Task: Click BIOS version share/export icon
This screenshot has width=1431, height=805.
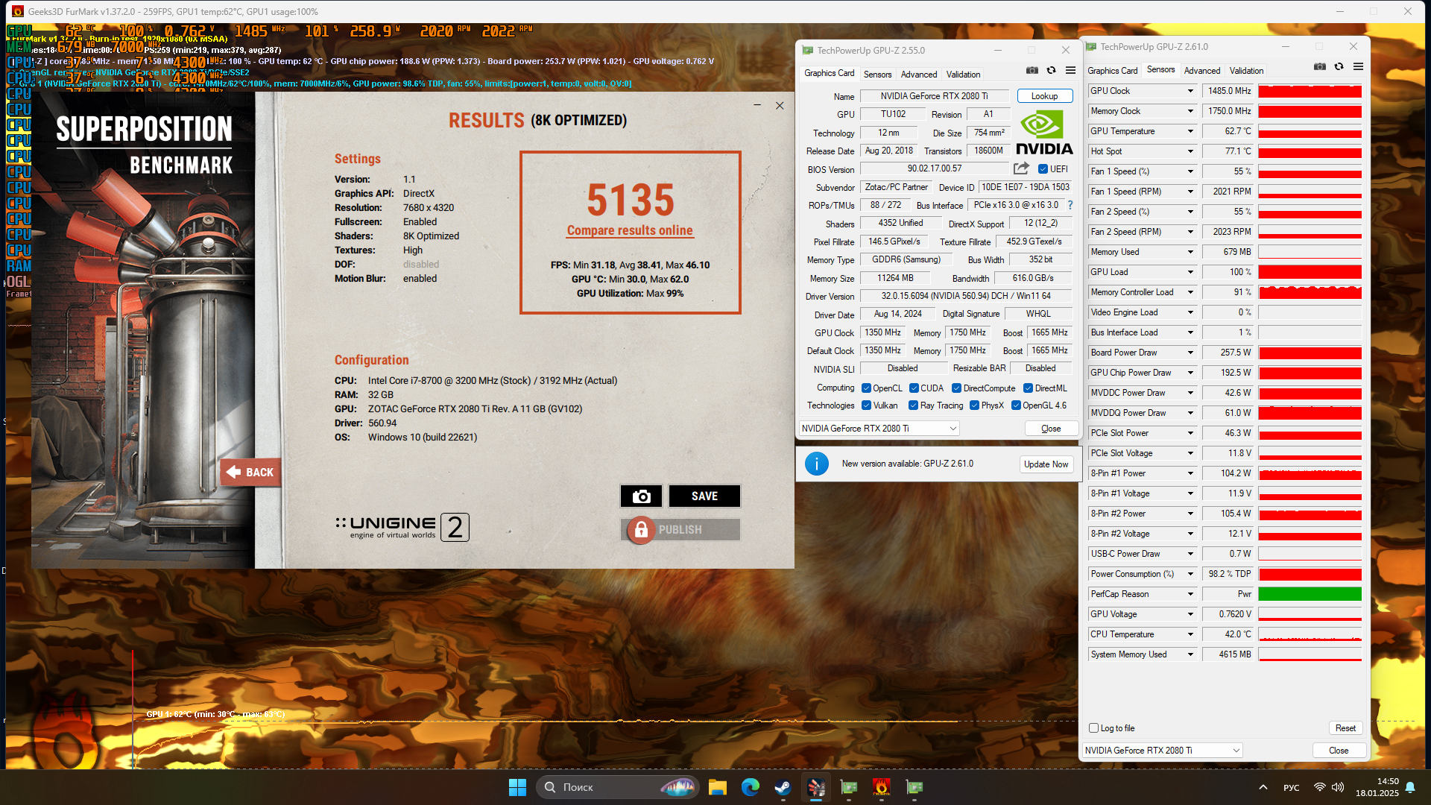Action: [1021, 168]
